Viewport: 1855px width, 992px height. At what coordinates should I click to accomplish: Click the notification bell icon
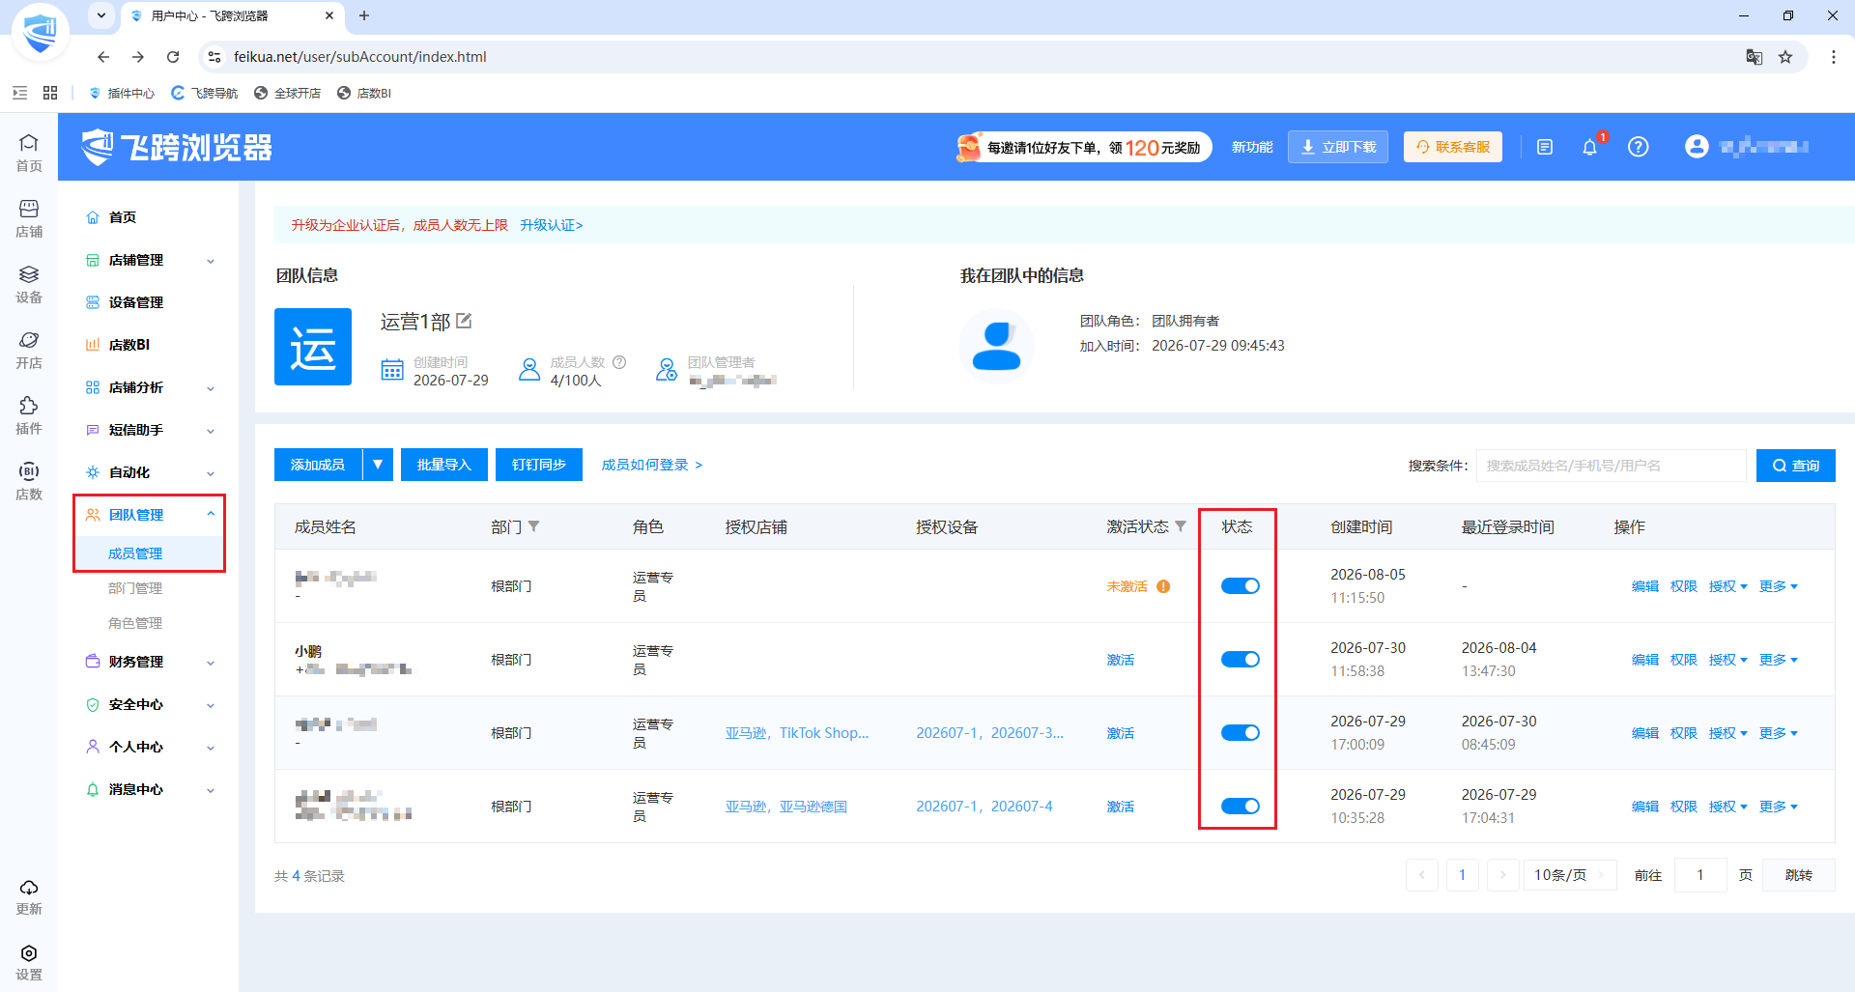(1589, 147)
